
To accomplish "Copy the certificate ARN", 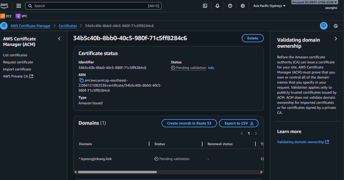I will click(81, 80).
